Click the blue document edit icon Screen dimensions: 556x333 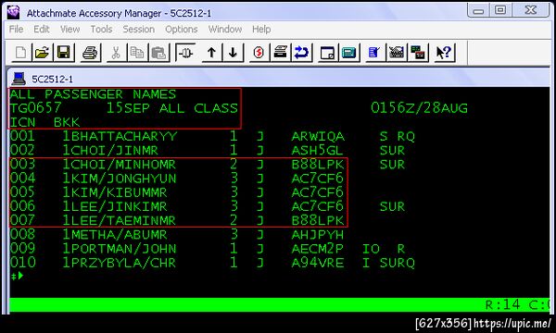point(374,53)
